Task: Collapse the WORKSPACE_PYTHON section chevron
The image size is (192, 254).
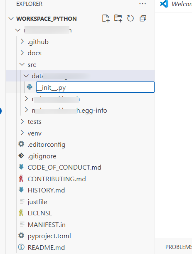Action: point(11,18)
